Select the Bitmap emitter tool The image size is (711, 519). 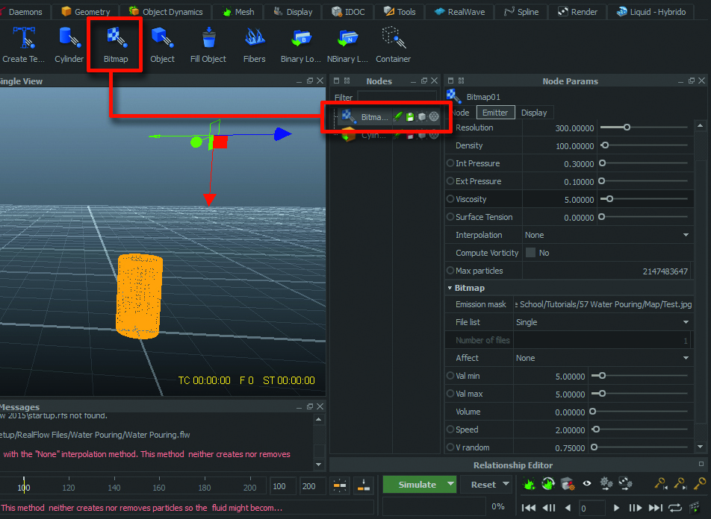pyautogui.click(x=116, y=45)
